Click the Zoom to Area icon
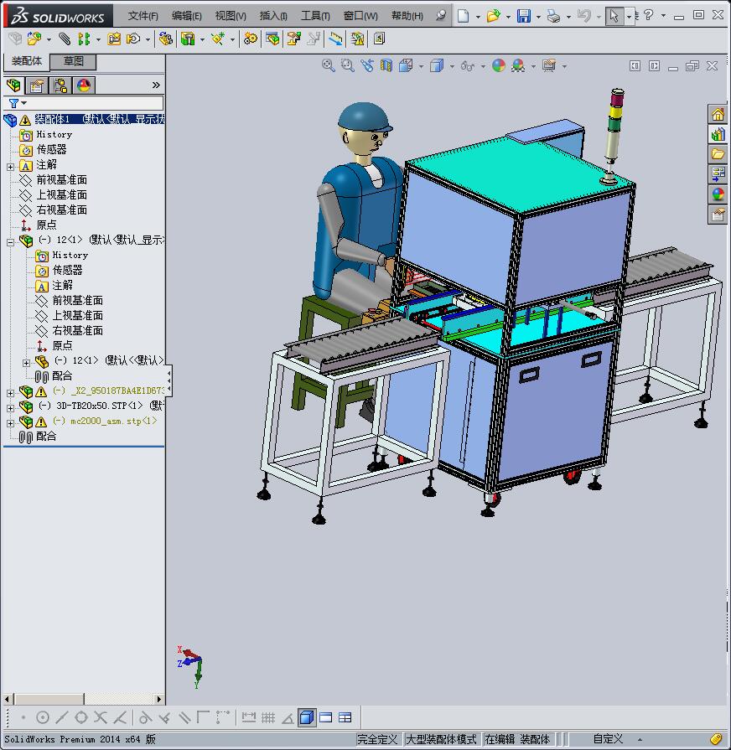The height and width of the screenshot is (750, 731). coord(348,65)
